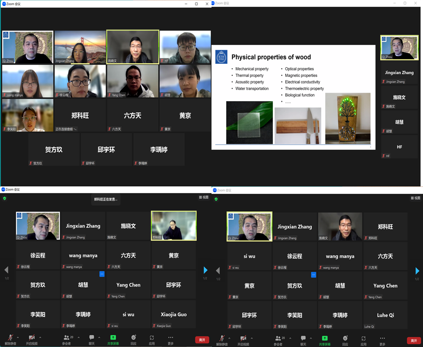Viewport: 423px width, 347px height.
Task: Open Apps icon in bottom-right Zoom window
Action: tap(363, 338)
